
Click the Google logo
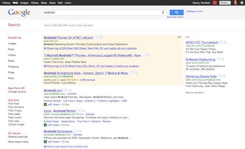pos(19,13)
